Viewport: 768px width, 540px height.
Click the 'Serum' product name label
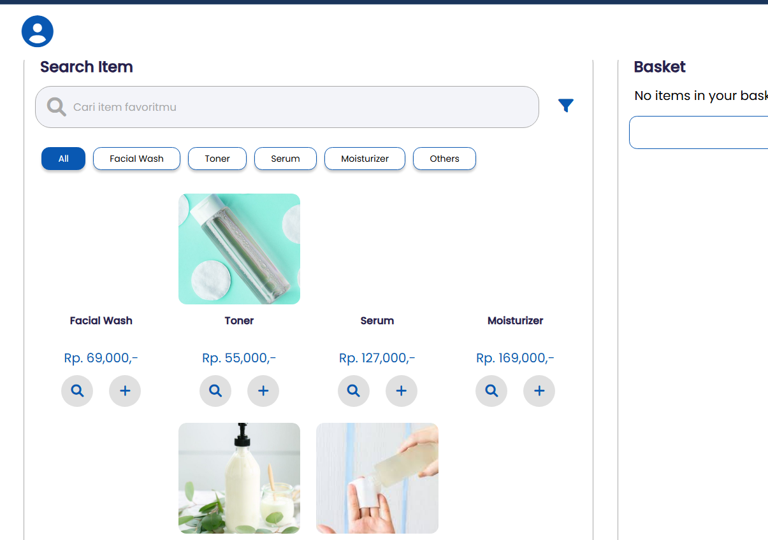pos(377,320)
